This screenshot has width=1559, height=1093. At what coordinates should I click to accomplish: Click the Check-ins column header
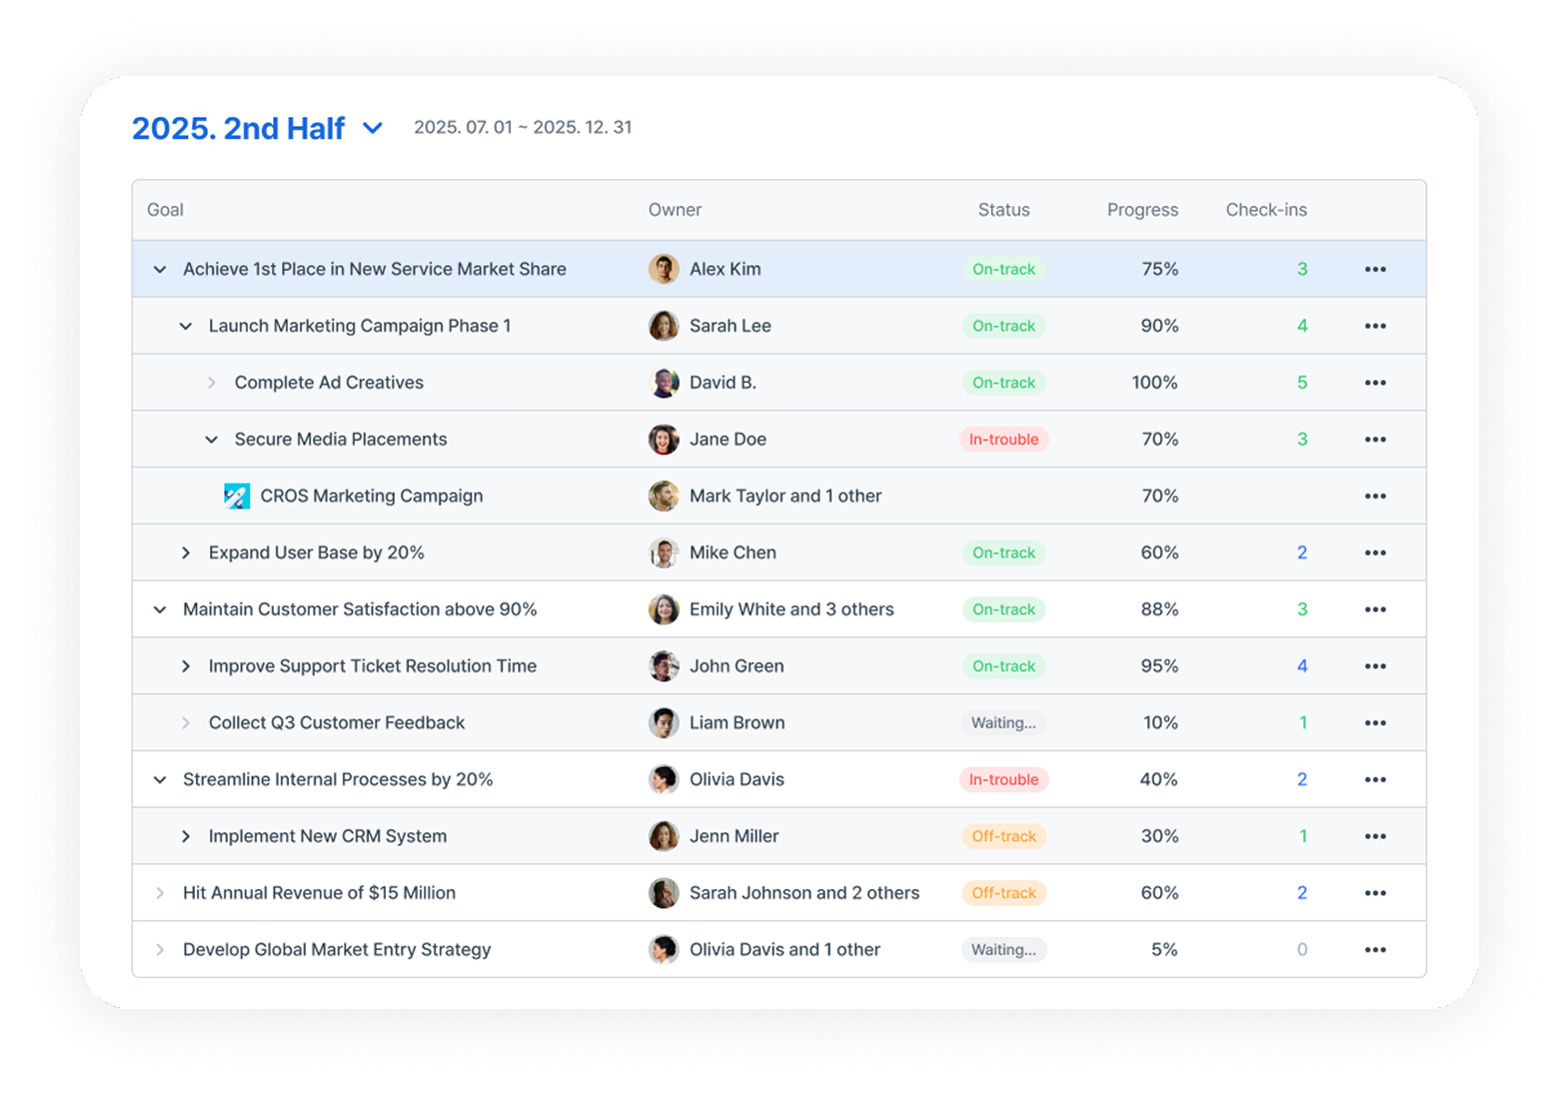click(x=1266, y=210)
